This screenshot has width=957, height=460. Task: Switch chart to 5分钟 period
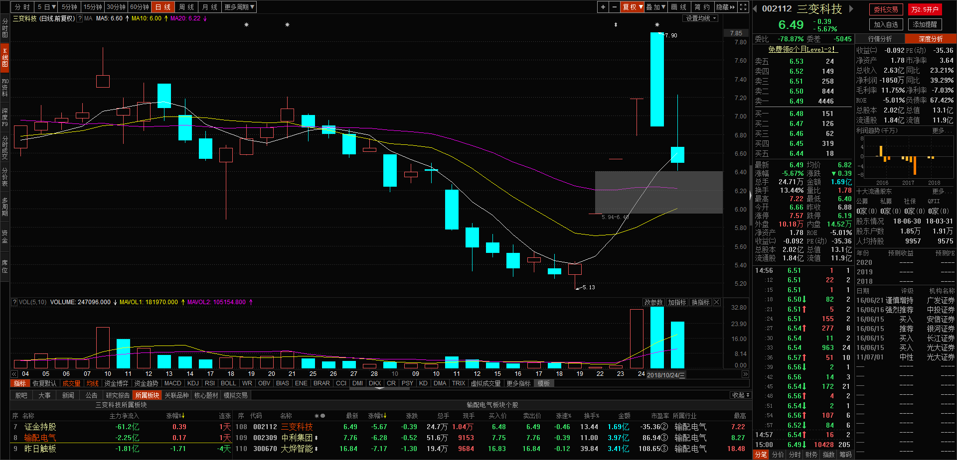(x=69, y=7)
